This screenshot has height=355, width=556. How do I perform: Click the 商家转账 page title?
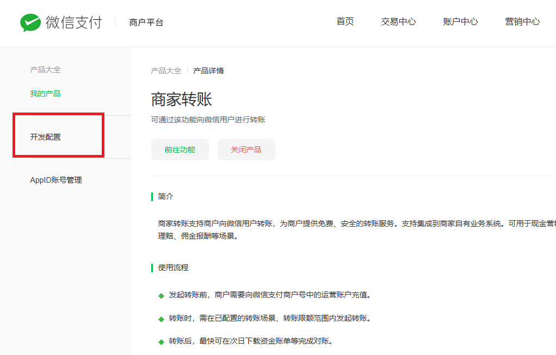pyautogui.click(x=181, y=99)
